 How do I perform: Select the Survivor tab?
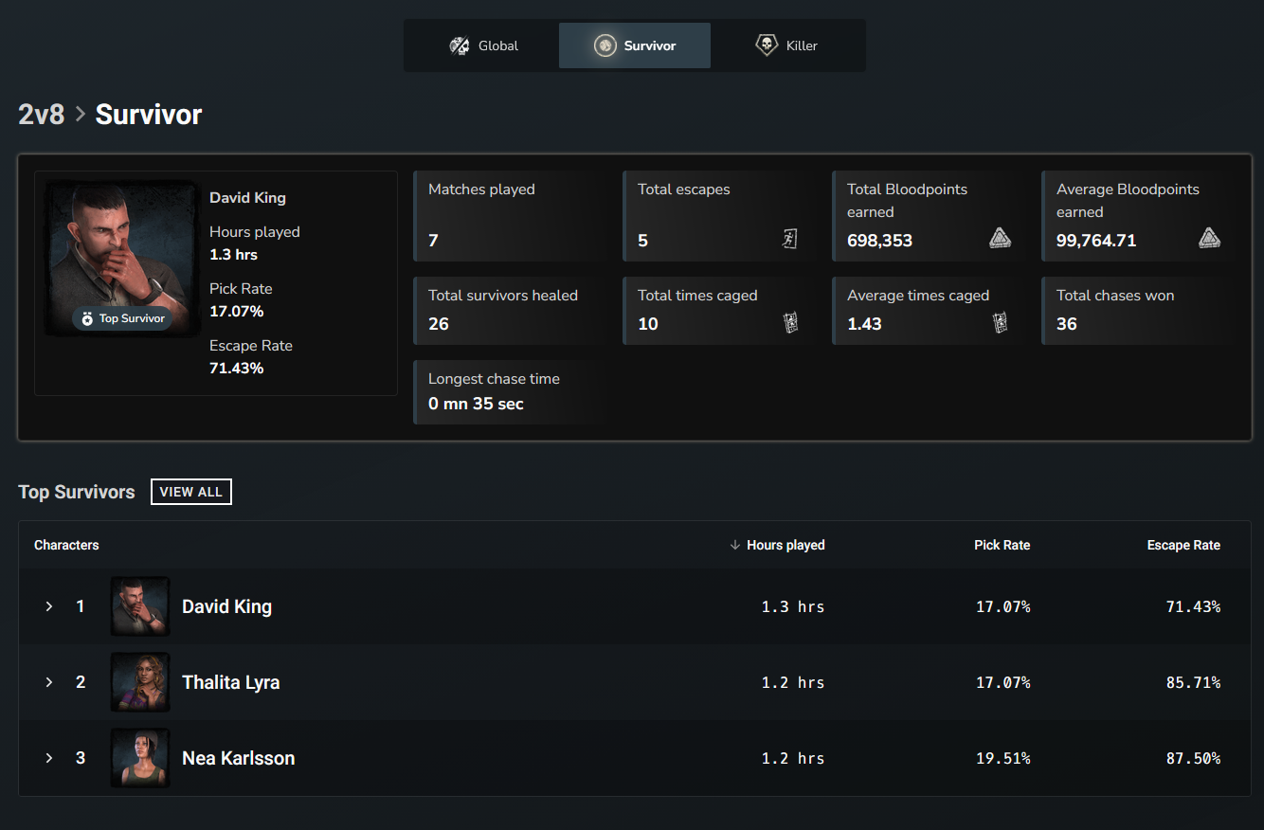[x=635, y=45]
